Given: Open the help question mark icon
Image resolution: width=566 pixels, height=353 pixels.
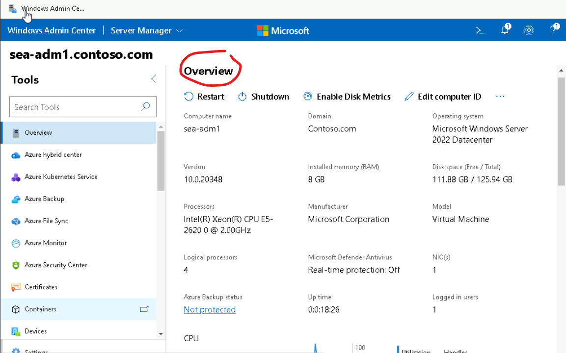Looking at the screenshot, I should [554, 29].
